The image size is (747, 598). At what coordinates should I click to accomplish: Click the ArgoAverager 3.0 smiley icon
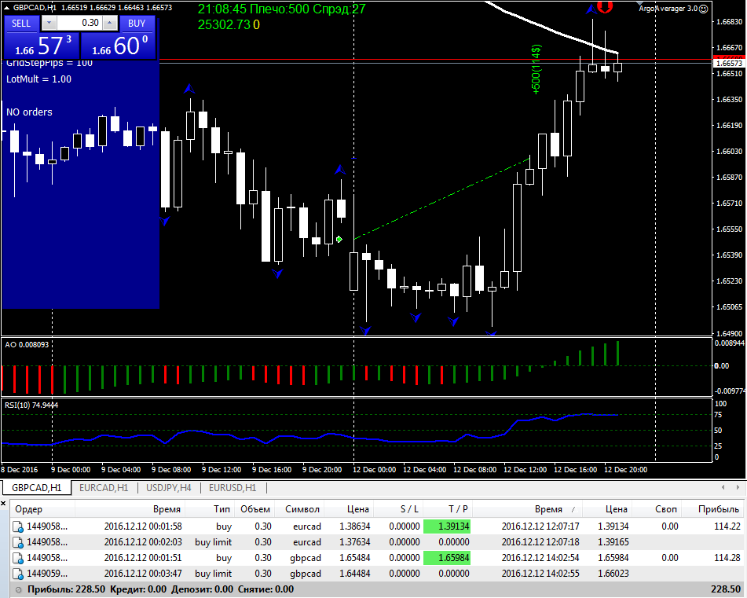(704, 9)
